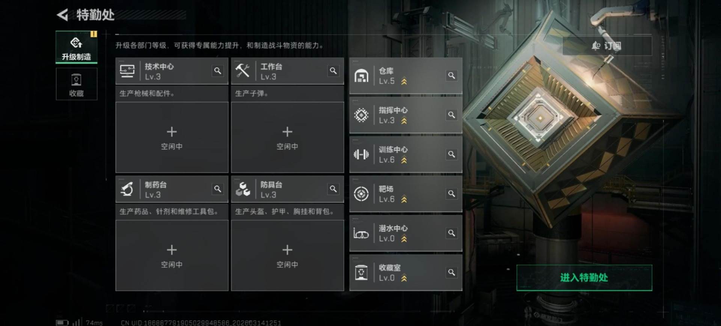Select the 收藏室 Lv.0 department row
This screenshot has height=326, width=721.
point(406,272)
